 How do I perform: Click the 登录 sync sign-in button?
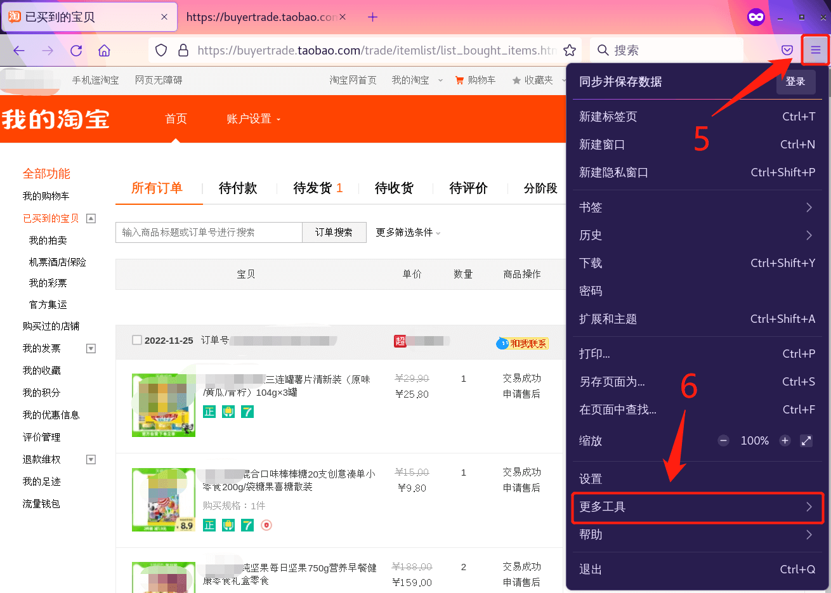(x=795, y=81)
